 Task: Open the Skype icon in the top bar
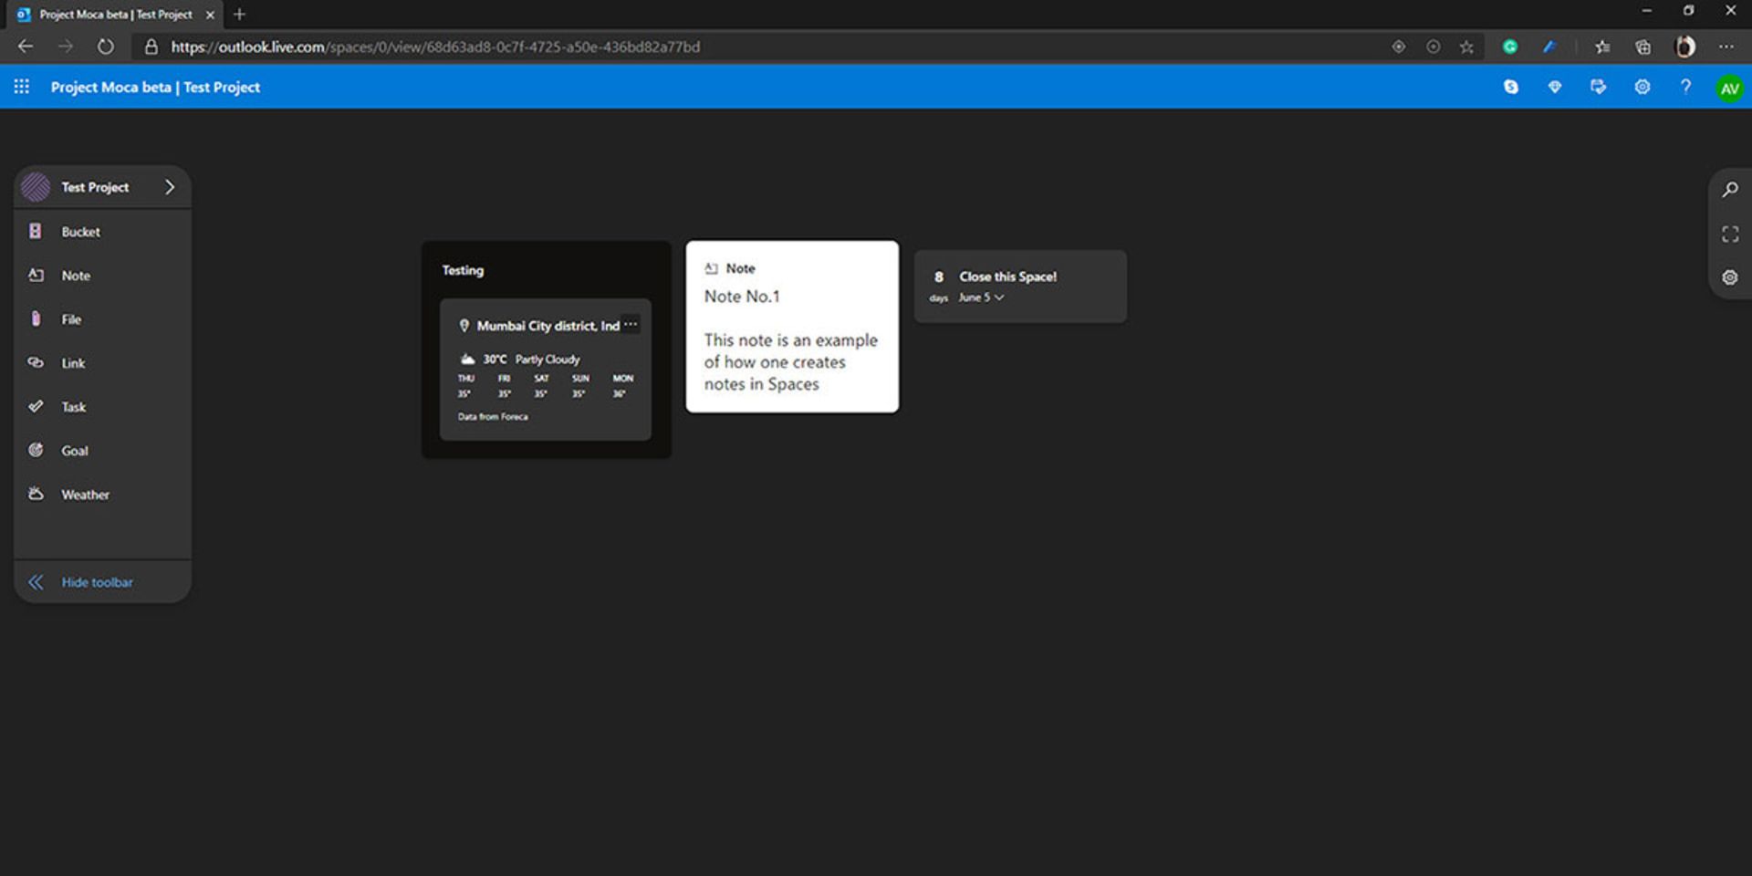click(x=1511, y=87)
